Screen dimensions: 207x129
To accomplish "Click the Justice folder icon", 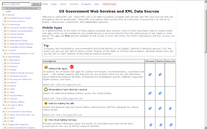I will point(8,86).
